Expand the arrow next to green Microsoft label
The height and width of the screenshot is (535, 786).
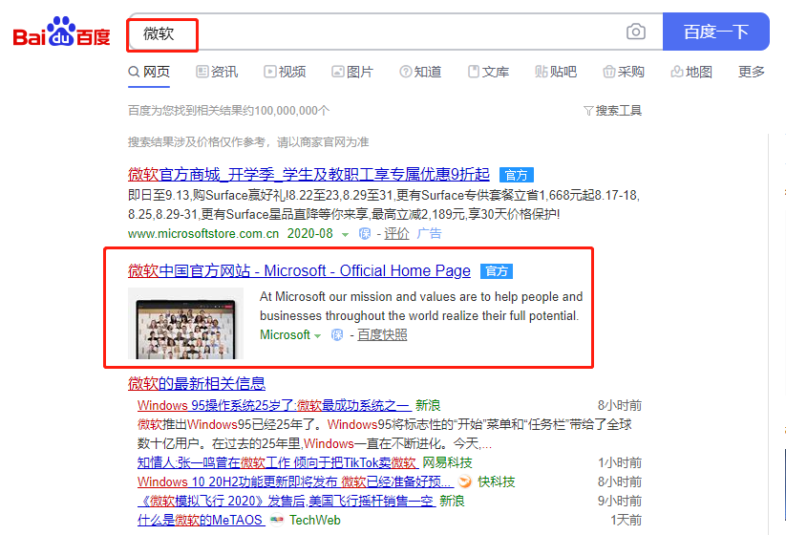click(x=317, y=336)
